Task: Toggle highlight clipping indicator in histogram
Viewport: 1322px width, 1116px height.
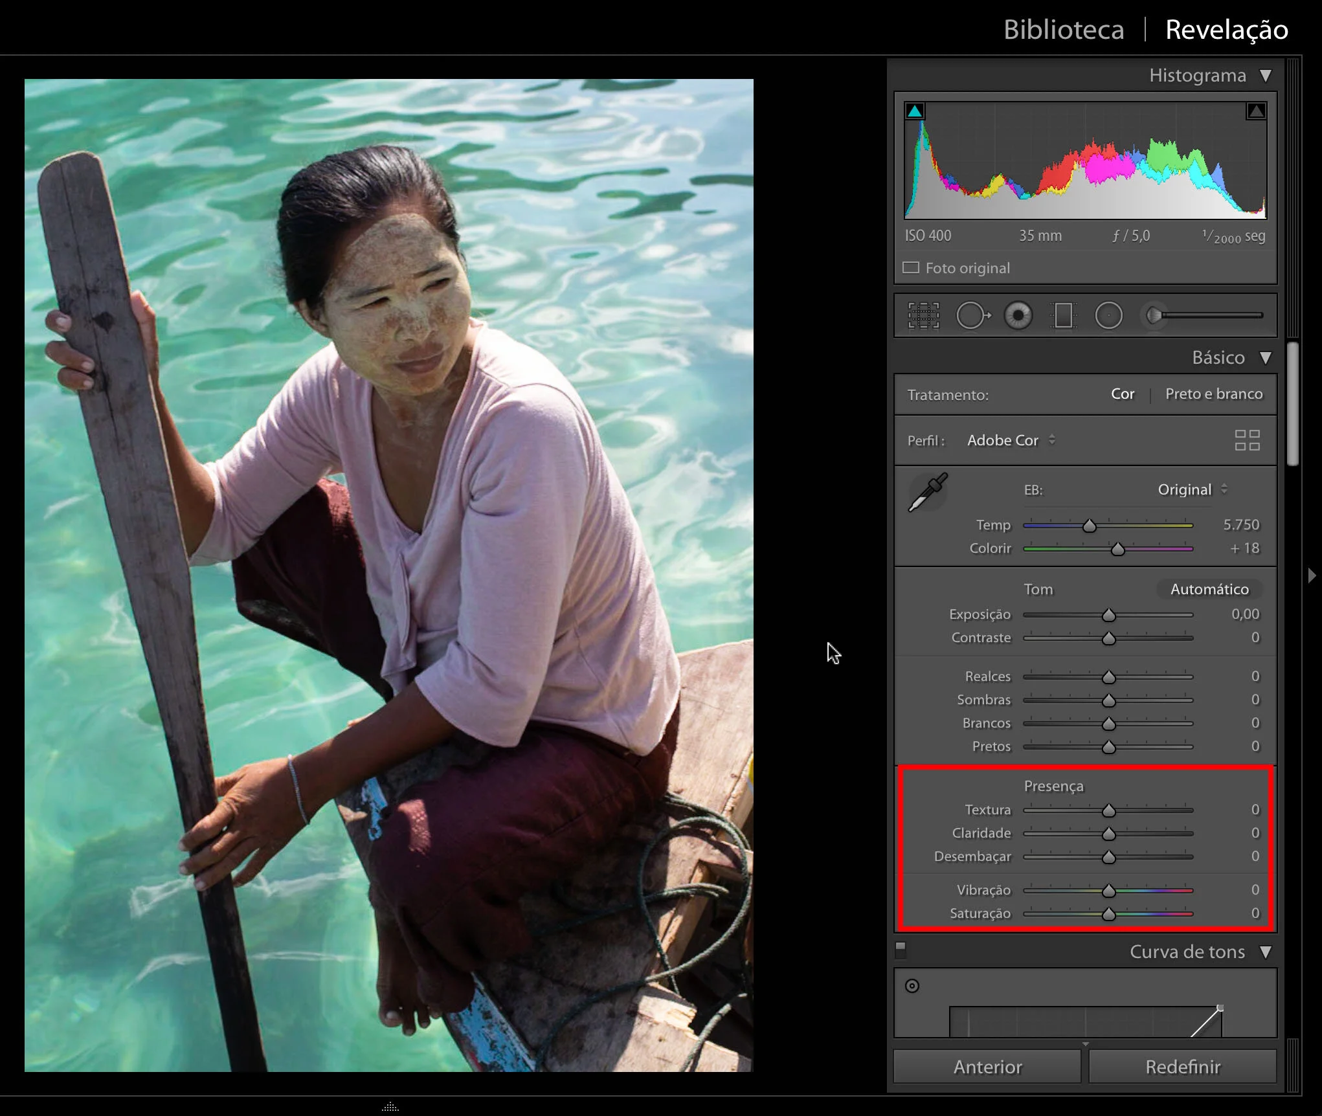Action: [x=1256, y=111]
